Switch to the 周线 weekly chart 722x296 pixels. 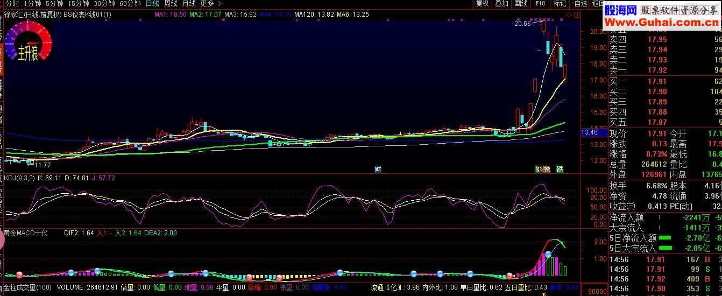[x=171, y=3]
